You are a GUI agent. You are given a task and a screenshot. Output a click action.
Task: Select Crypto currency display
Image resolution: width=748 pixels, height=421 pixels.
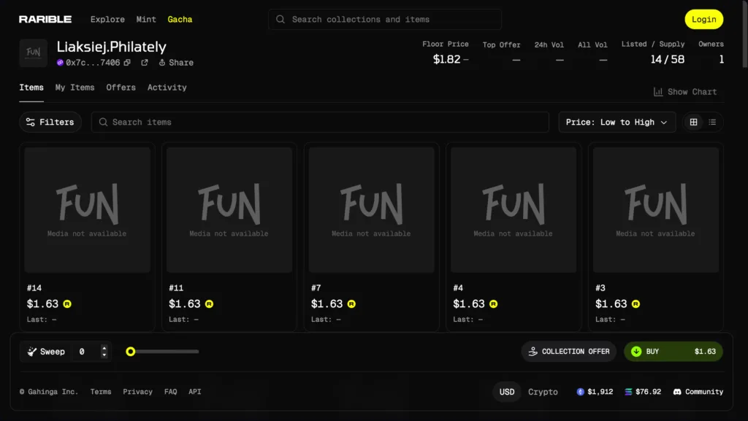click(543, 392)
